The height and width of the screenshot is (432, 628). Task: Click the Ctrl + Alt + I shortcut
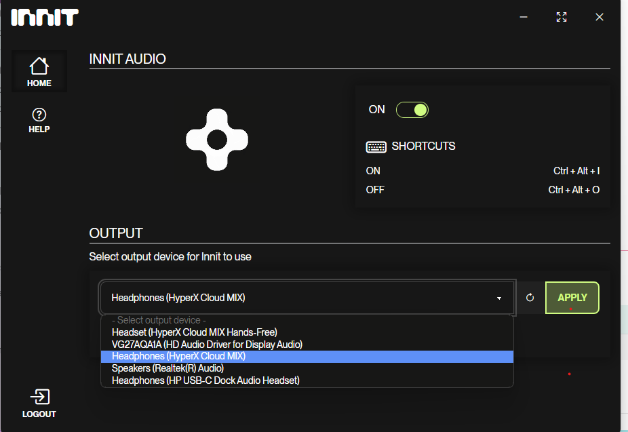(x=576, y=171)
